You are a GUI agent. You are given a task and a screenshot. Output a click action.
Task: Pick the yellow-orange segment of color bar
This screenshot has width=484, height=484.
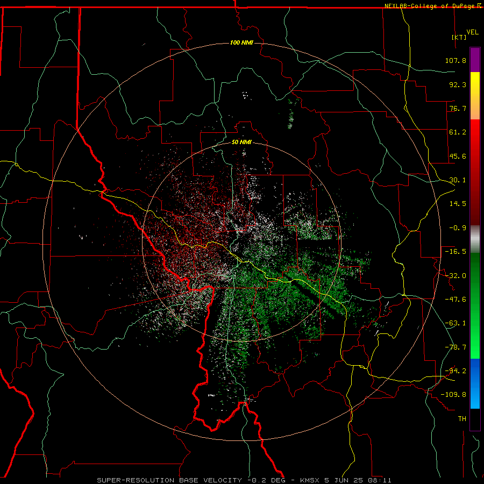pyautogui.click(x=475, y=96)
